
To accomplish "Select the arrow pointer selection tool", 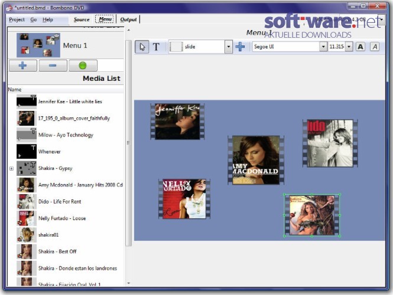I will pyautogui.click(x=142, y=47).
